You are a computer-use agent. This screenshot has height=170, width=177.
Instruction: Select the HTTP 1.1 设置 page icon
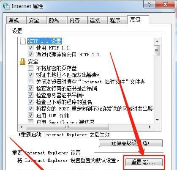(x=23, y=41)
